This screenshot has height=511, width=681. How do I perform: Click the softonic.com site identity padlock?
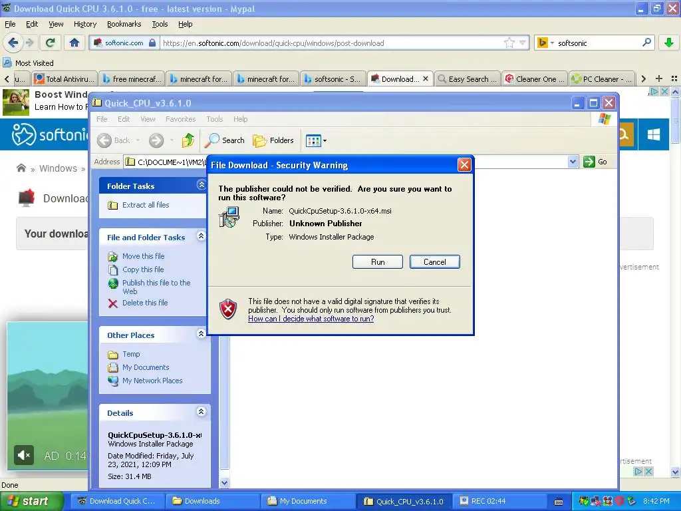(x=152, y=43)
